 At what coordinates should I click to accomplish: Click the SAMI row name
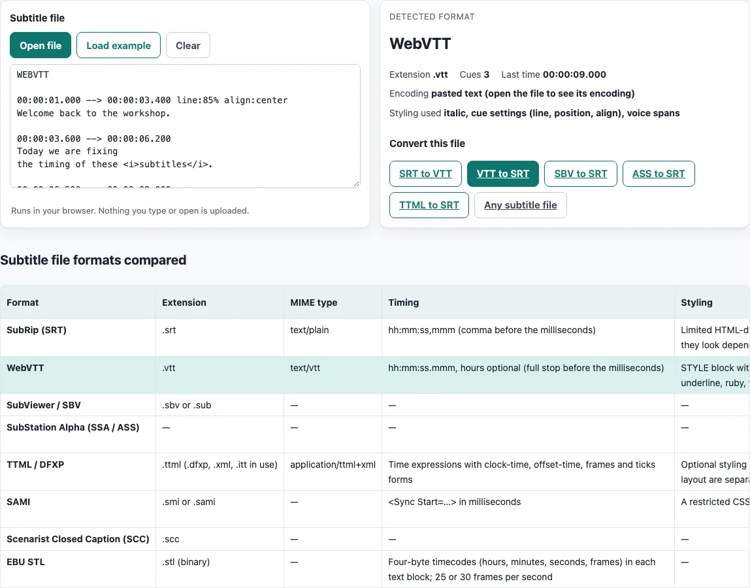pyautogui.click(x=18, y=502)
